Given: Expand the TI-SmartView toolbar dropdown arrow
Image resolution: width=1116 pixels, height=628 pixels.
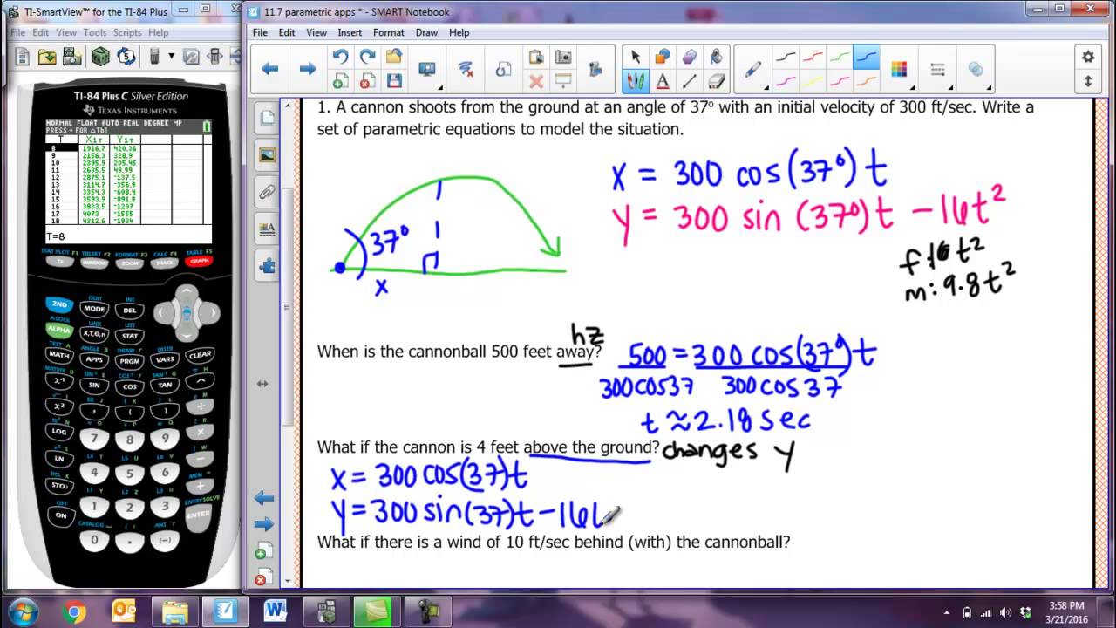Looking at the screenshot, I should 171,57.
